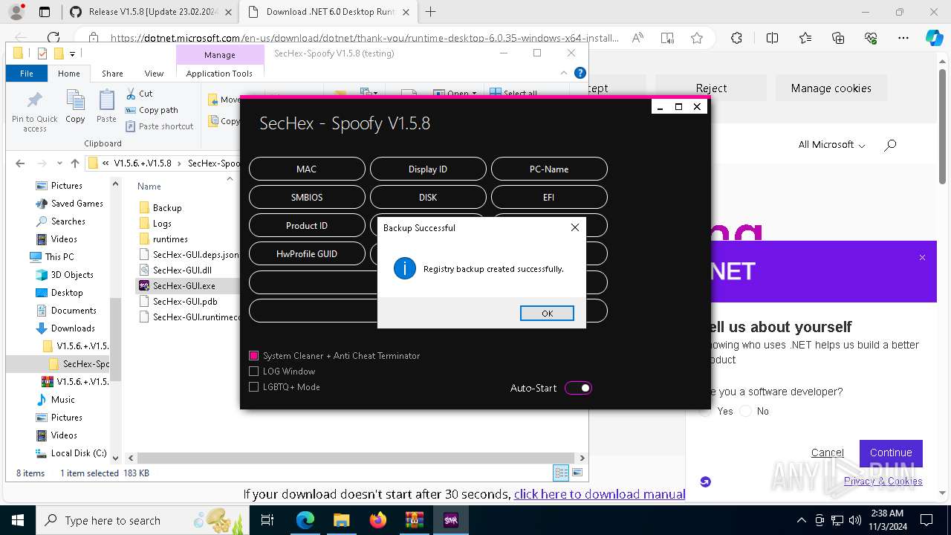The width and height of the screenshot is (951, 535).
Task: Expand All Microsoft dropdown
Action: click(x=831, y=145)
